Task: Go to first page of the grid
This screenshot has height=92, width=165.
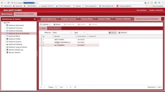Action: click(x=41, y=87)
